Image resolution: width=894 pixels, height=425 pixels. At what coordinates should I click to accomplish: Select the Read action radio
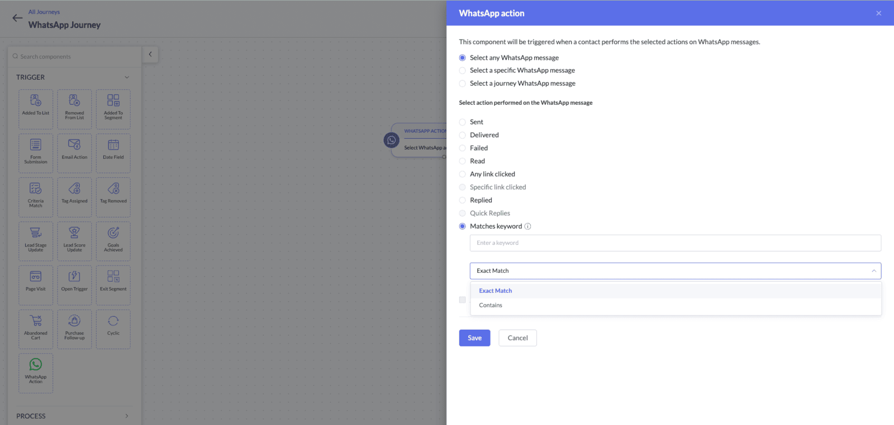(462, 161)
